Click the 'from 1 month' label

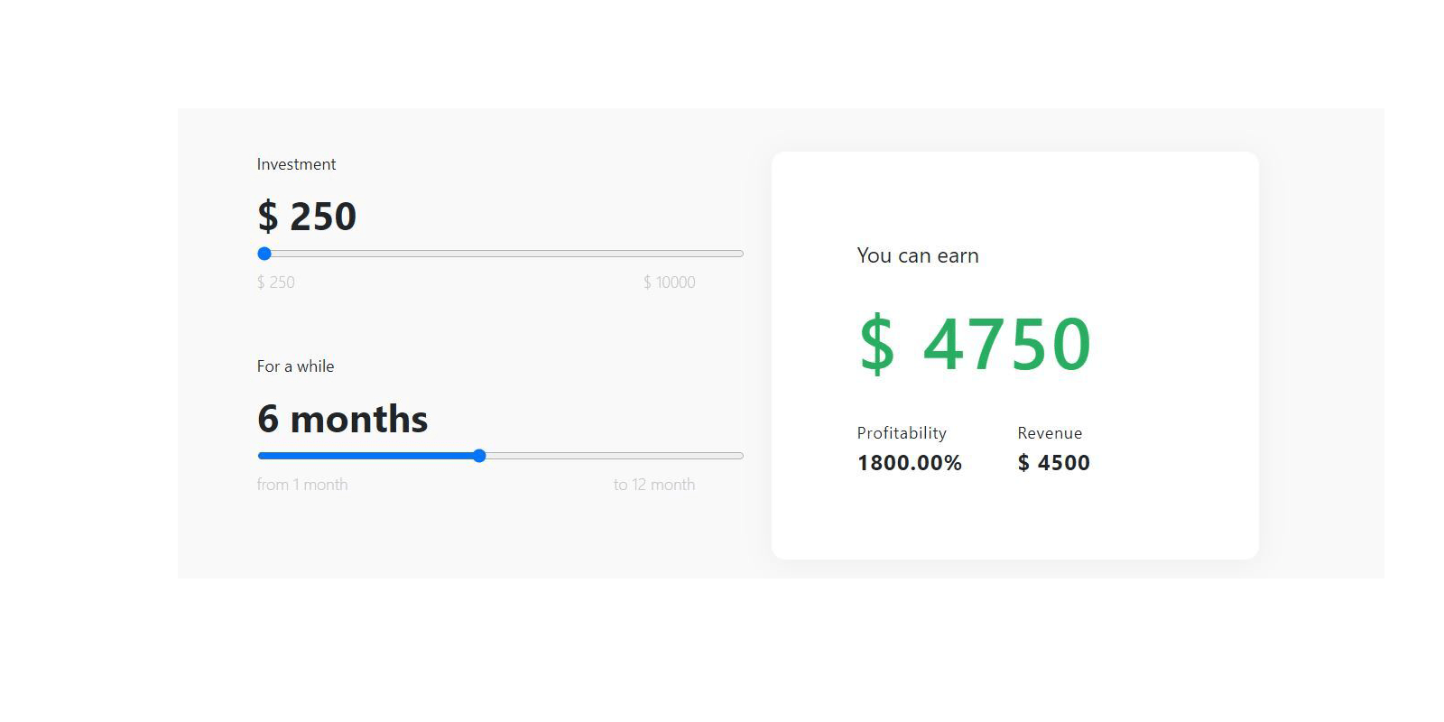coord(302,485)
